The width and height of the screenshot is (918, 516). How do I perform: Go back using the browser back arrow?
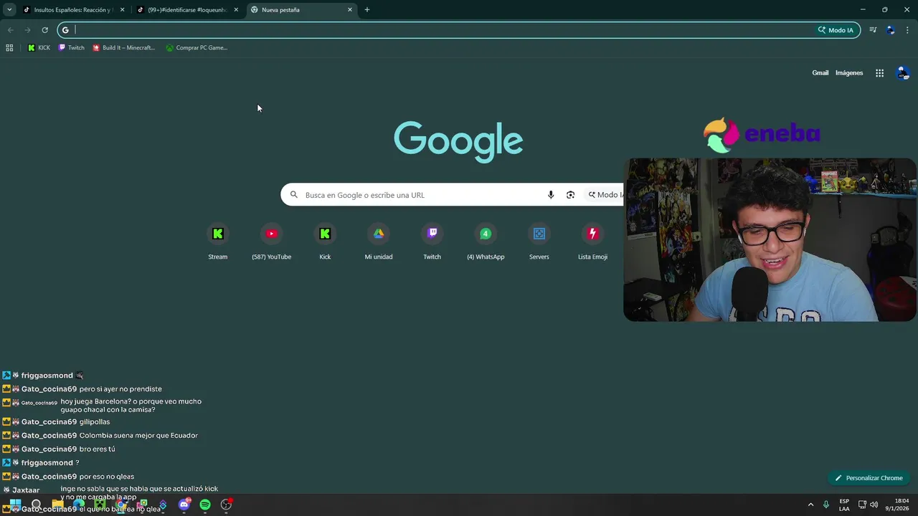[10, 30]
